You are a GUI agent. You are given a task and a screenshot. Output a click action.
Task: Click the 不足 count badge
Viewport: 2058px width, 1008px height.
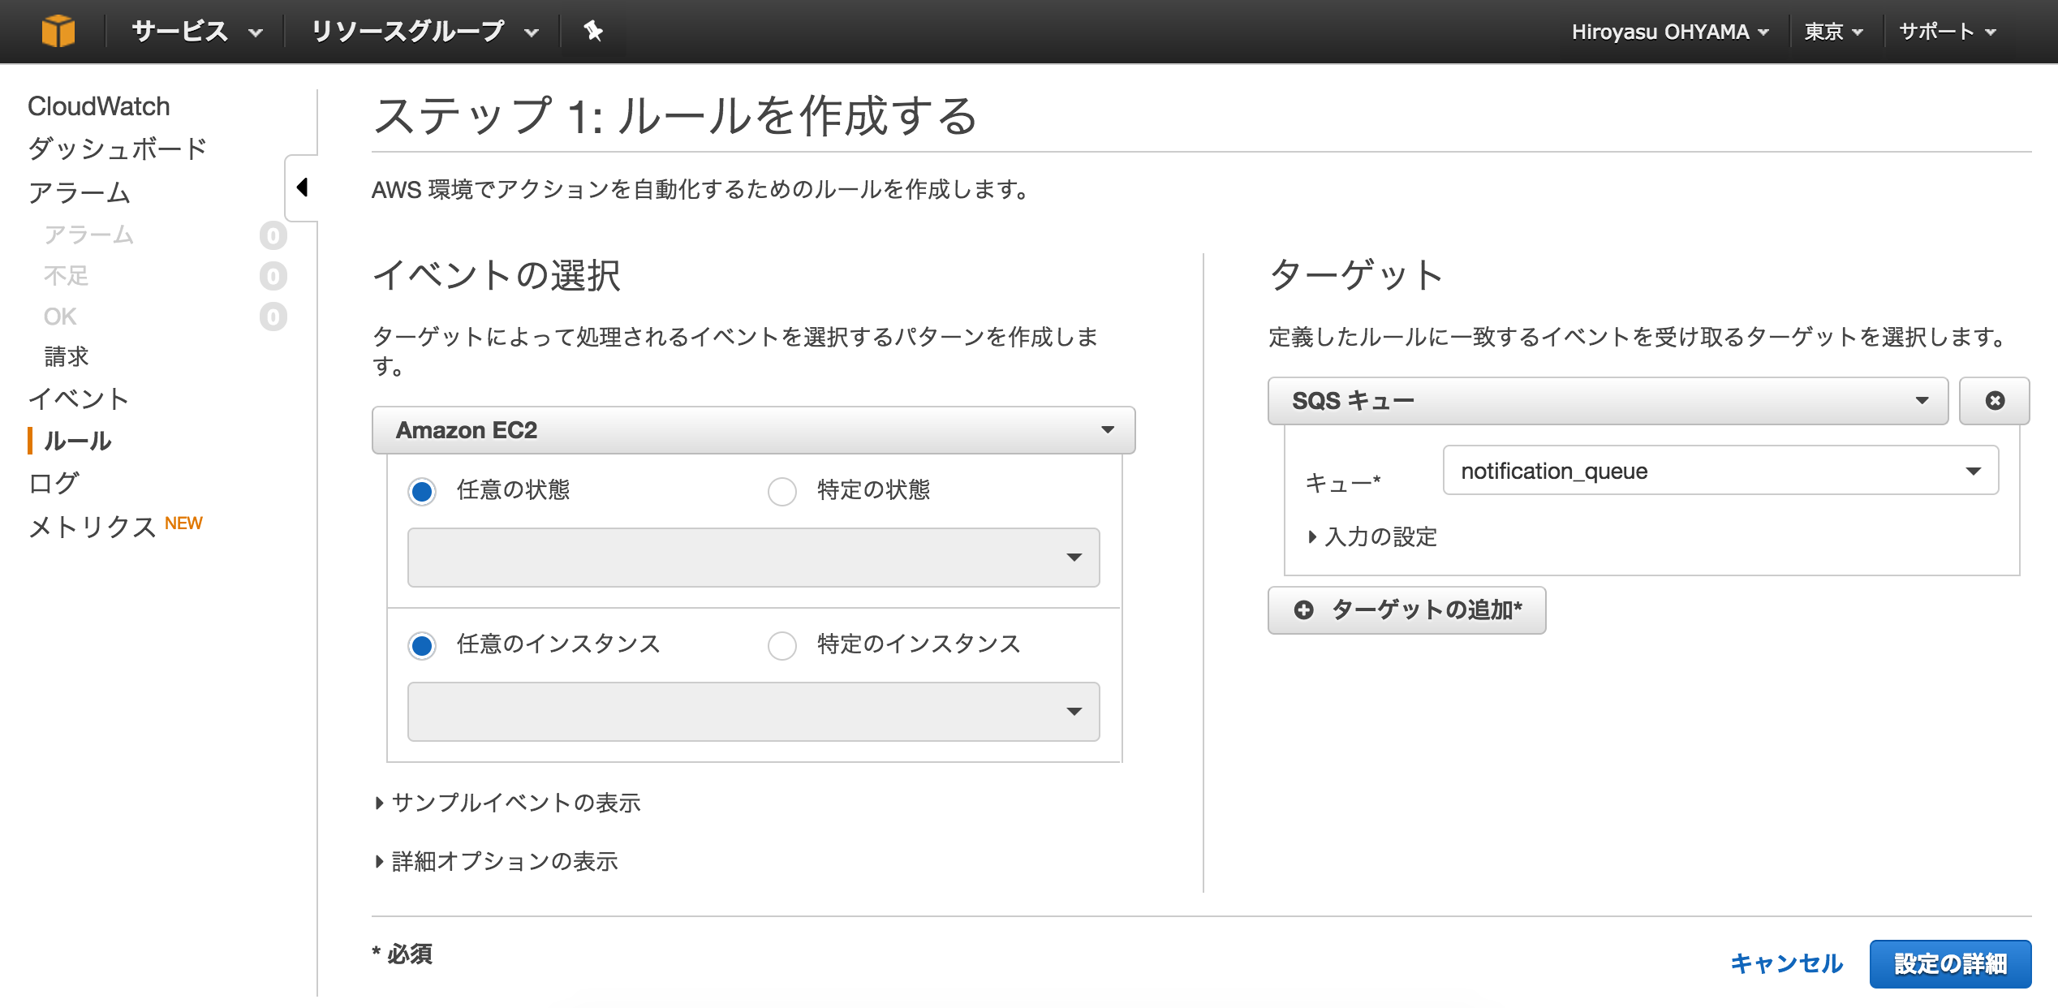273,276
